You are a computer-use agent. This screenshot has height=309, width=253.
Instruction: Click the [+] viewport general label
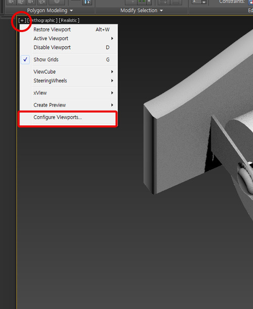(22, 20)
